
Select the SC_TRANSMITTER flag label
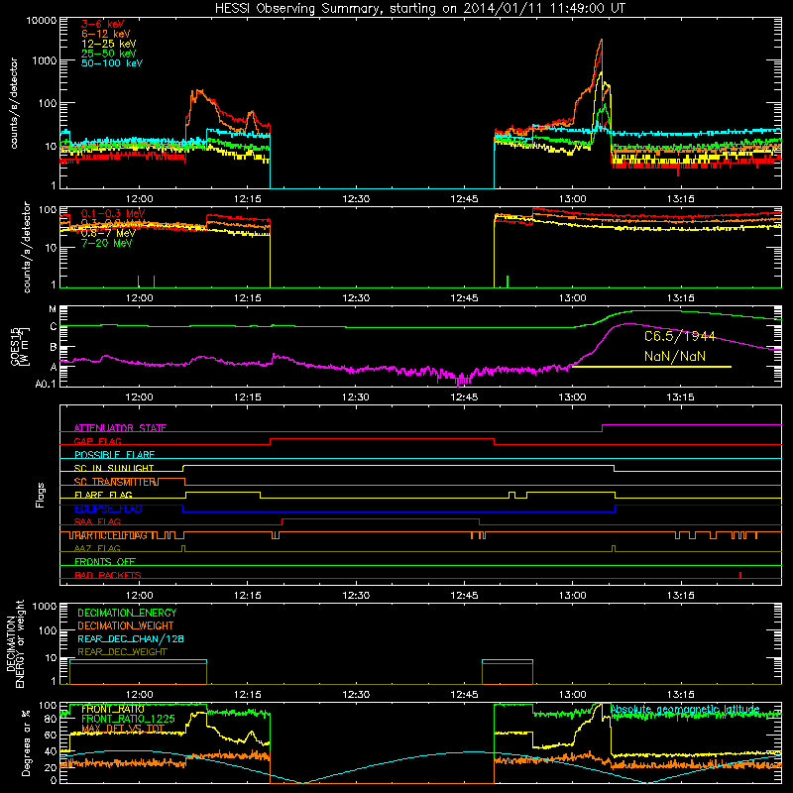pos(115,482)
